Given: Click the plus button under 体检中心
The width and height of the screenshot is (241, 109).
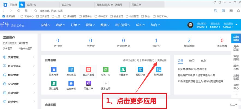Looking at the screenshot, I should tap(236, 95).
